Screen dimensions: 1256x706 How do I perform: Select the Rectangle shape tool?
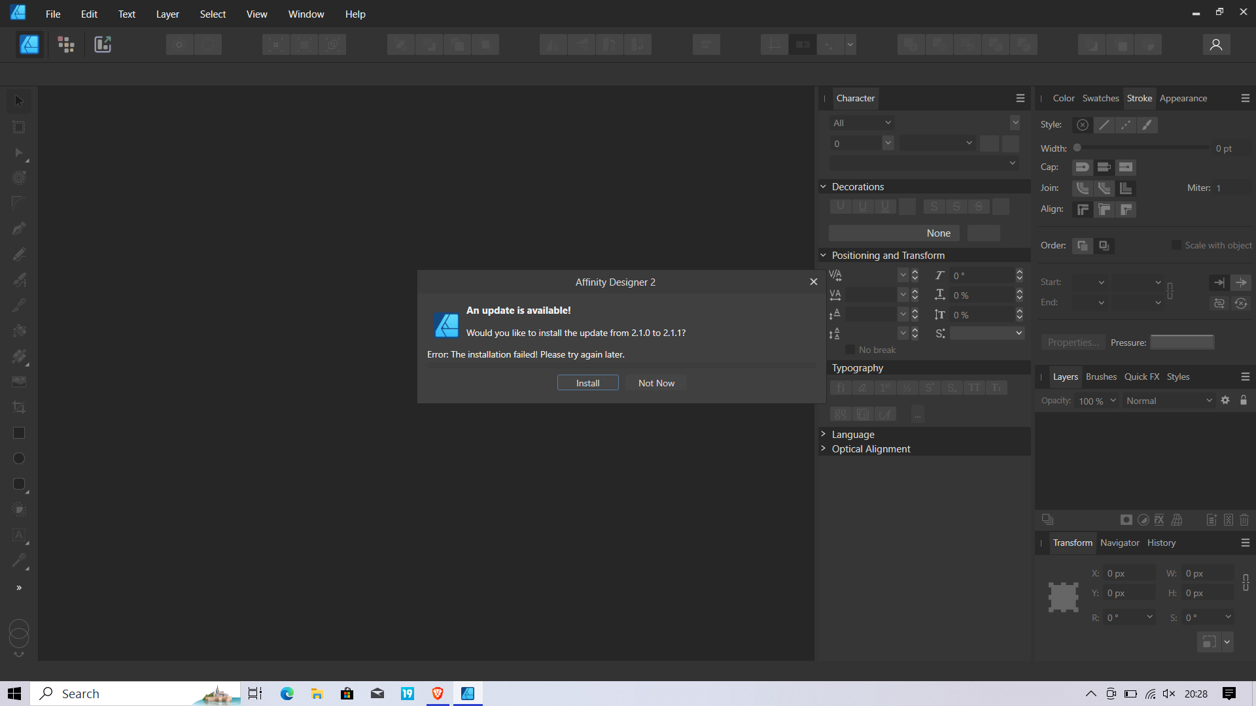pos(19,433)
